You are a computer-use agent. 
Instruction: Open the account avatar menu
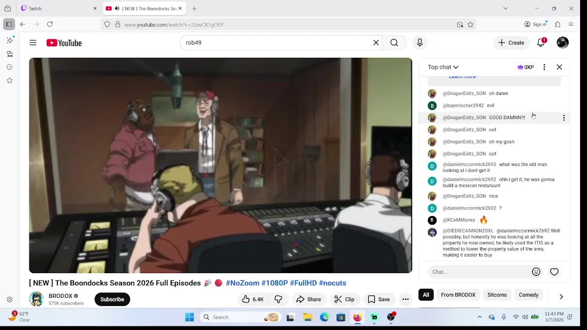(563, 43)
